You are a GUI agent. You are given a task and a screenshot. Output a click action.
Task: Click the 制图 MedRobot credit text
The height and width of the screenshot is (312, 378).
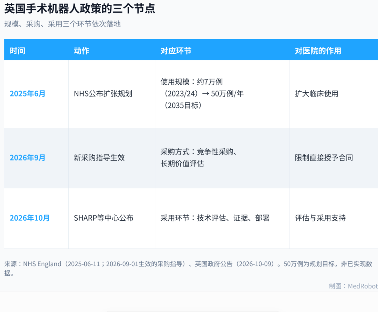(353, 286)
